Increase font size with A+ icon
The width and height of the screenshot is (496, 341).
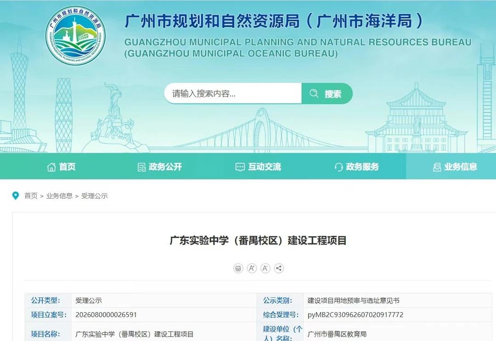point(252,268)
